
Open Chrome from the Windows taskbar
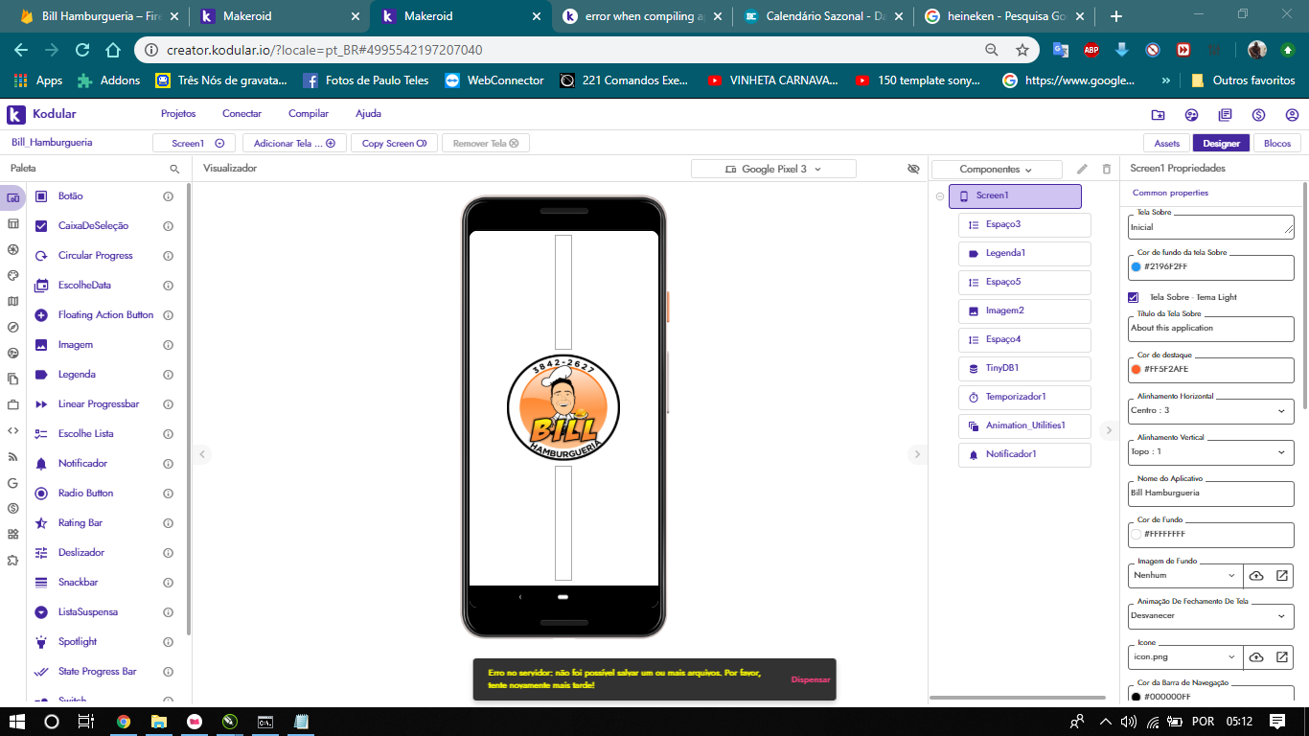(x=124, y=722)
